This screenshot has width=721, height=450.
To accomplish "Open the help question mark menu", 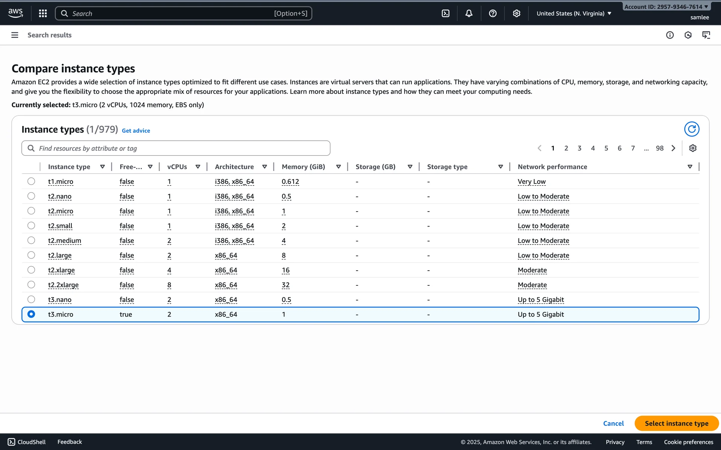I will pos(493,13).
